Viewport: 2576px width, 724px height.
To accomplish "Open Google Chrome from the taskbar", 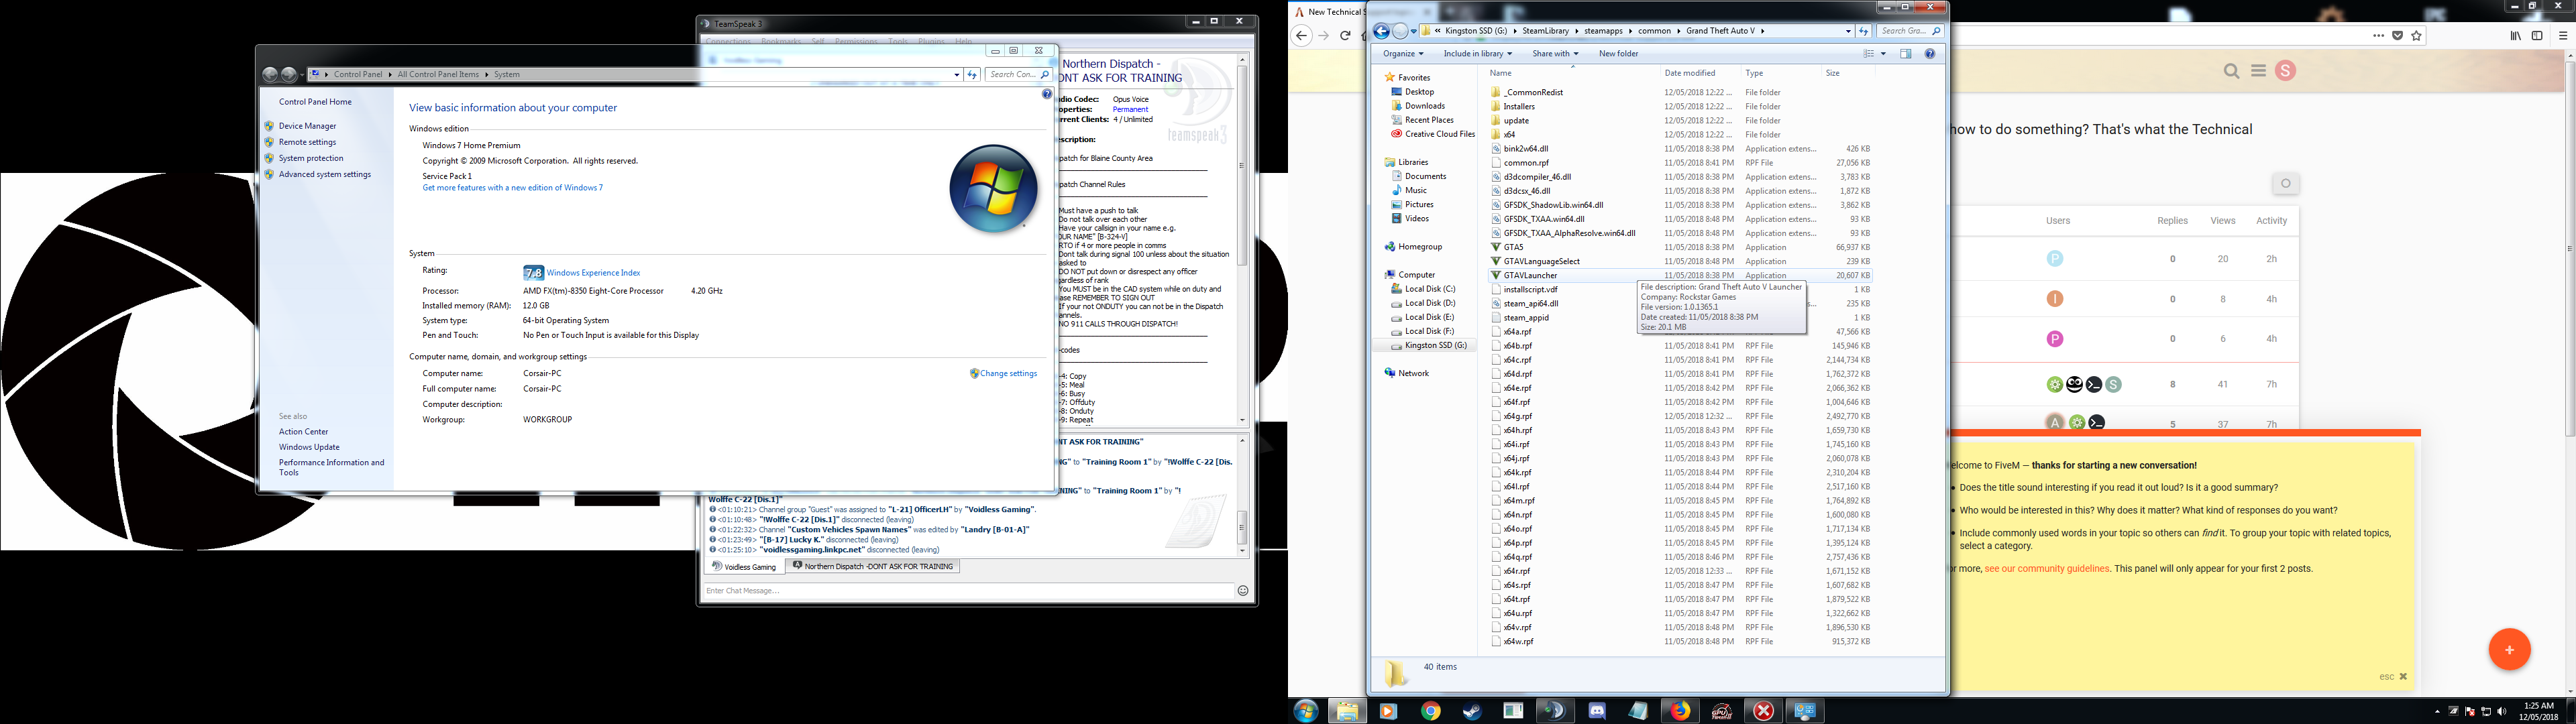I will coord(1431,711).
